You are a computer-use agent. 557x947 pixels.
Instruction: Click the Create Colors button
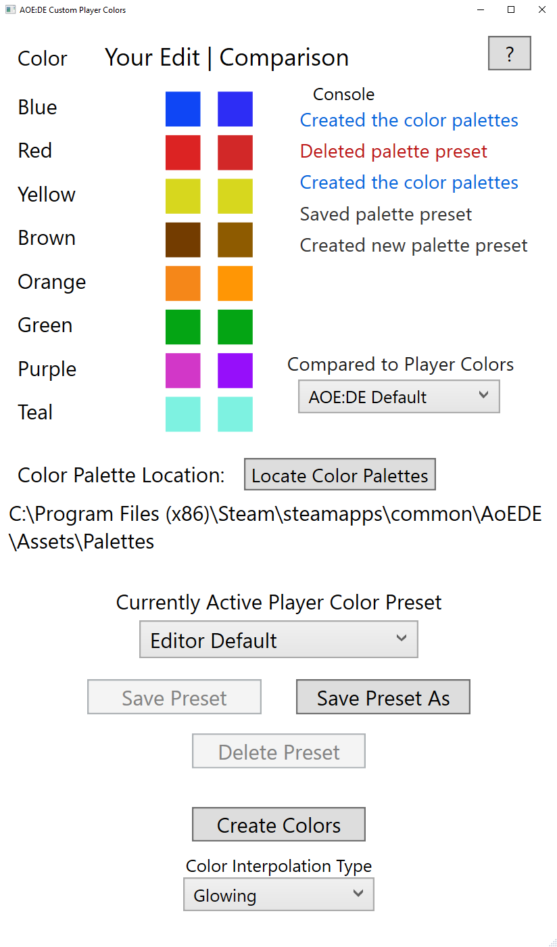point(278,825)
